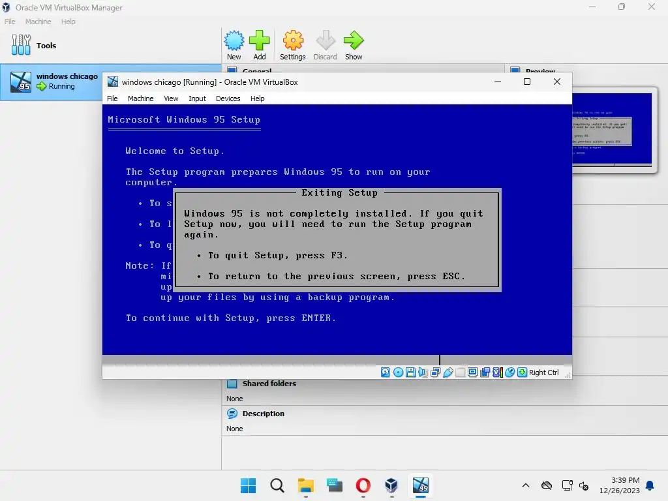Click the optical disc status icon

click(x=398, y=372)
